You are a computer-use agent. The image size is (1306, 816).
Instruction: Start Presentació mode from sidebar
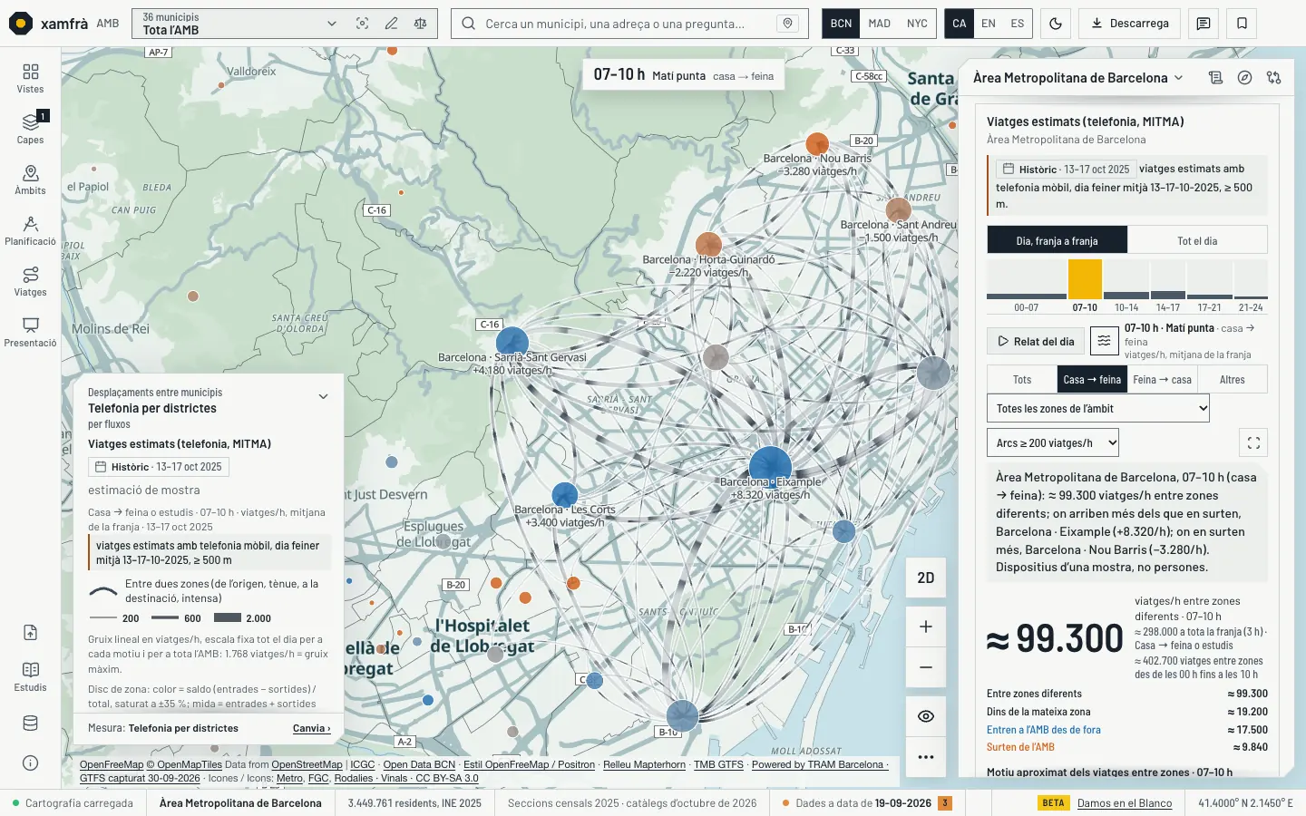[30, 332]
